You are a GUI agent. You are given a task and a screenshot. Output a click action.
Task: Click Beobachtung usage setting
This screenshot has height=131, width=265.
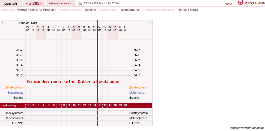point(130,10)
